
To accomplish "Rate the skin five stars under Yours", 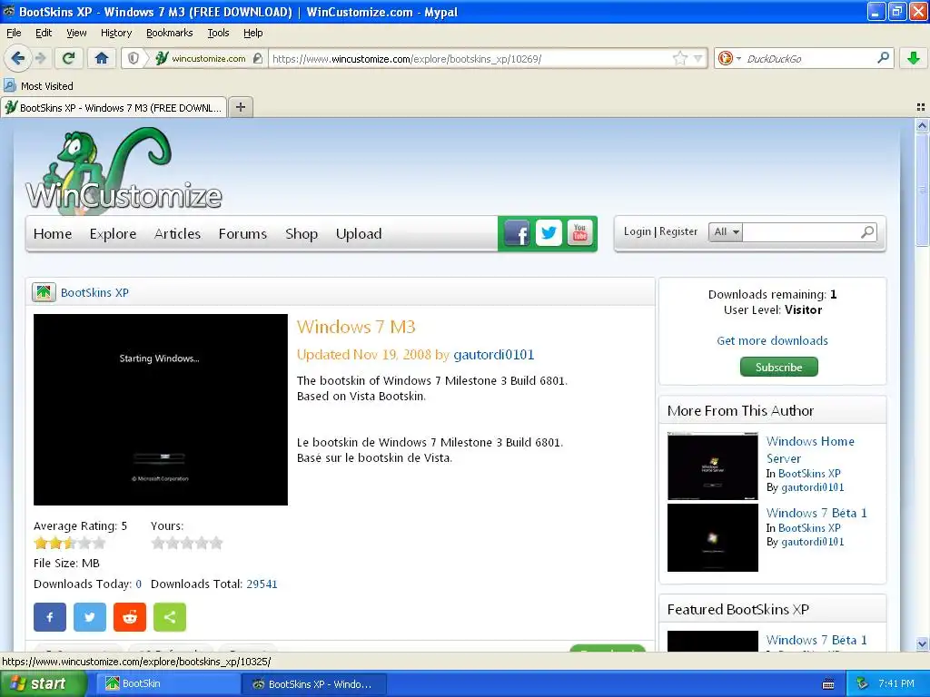I will pos(216,543).
